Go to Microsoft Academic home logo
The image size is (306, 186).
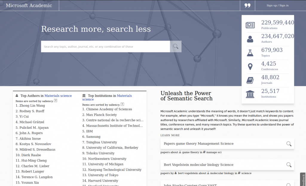(29, 5)
